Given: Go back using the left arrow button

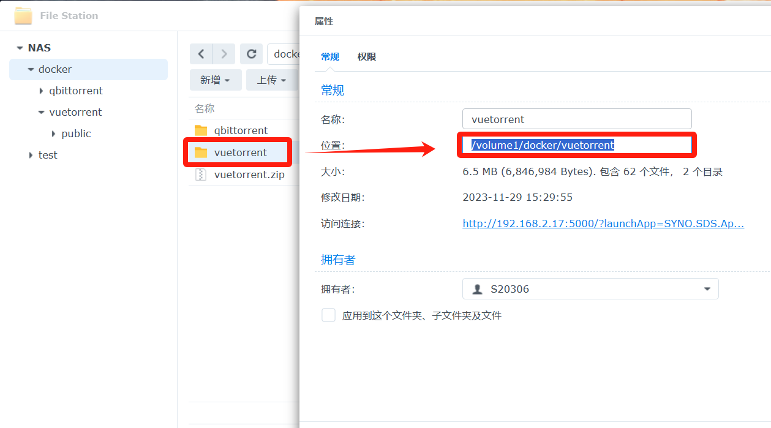Looking at the screenshot, I should point(201,54).
